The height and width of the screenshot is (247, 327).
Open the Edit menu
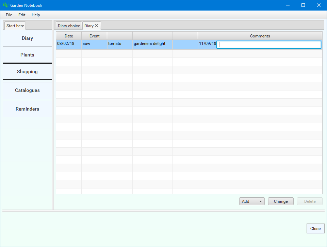click(x=22, y=15)
